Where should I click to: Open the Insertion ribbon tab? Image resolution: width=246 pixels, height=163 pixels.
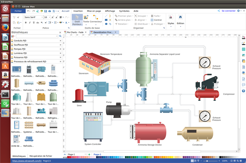(x=78, y=11)
